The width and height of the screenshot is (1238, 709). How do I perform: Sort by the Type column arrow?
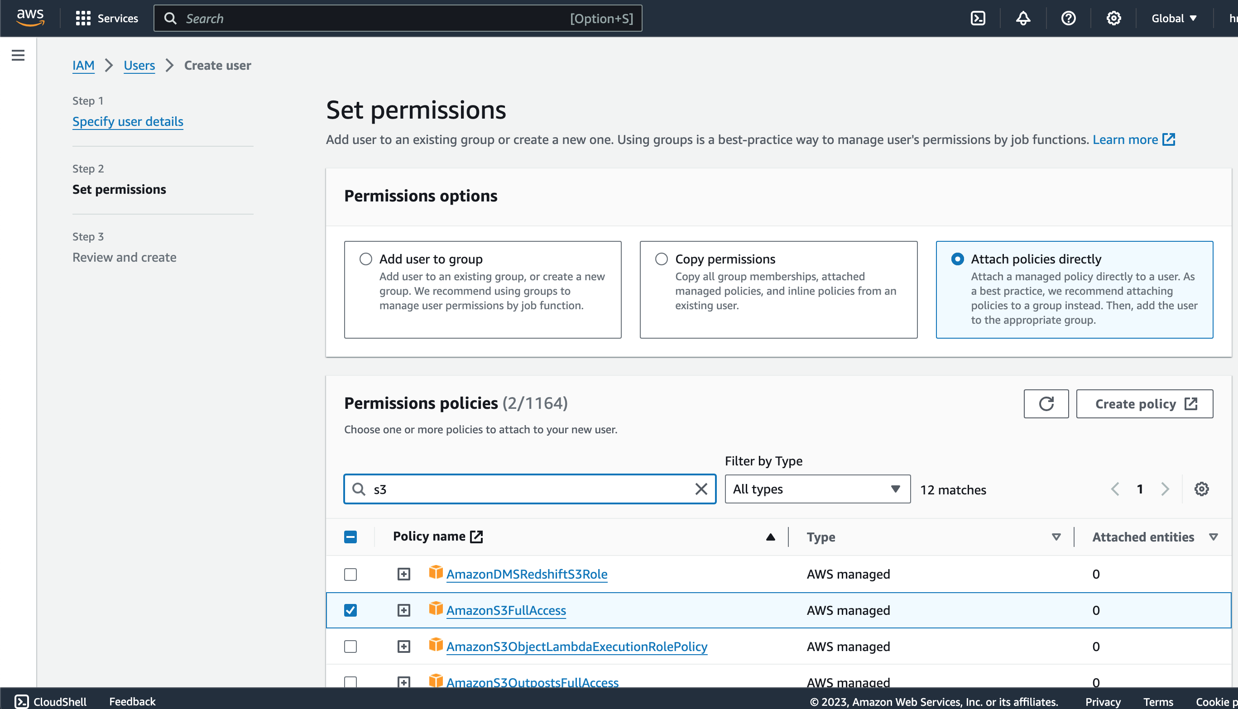point(1056,537)
